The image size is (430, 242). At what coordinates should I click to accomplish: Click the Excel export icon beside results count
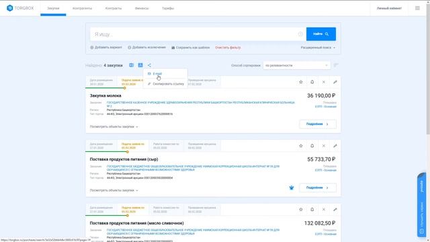[132, 65]
